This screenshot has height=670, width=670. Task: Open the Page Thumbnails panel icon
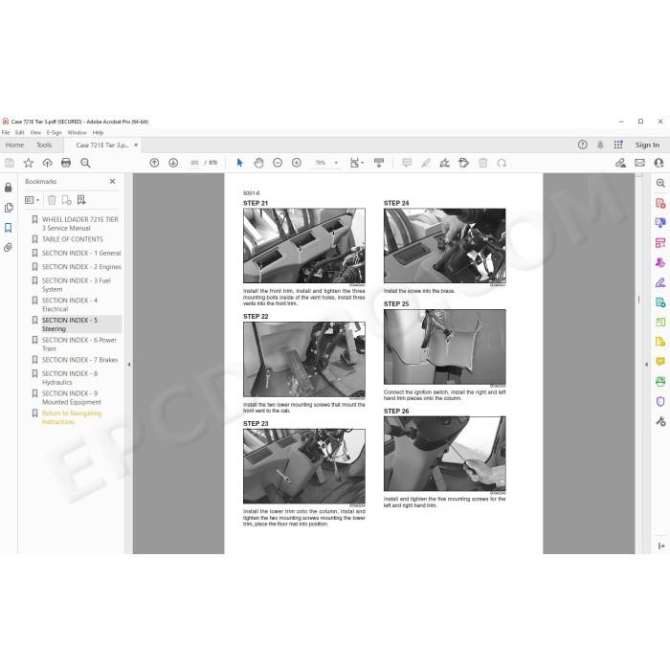(8, 208)
